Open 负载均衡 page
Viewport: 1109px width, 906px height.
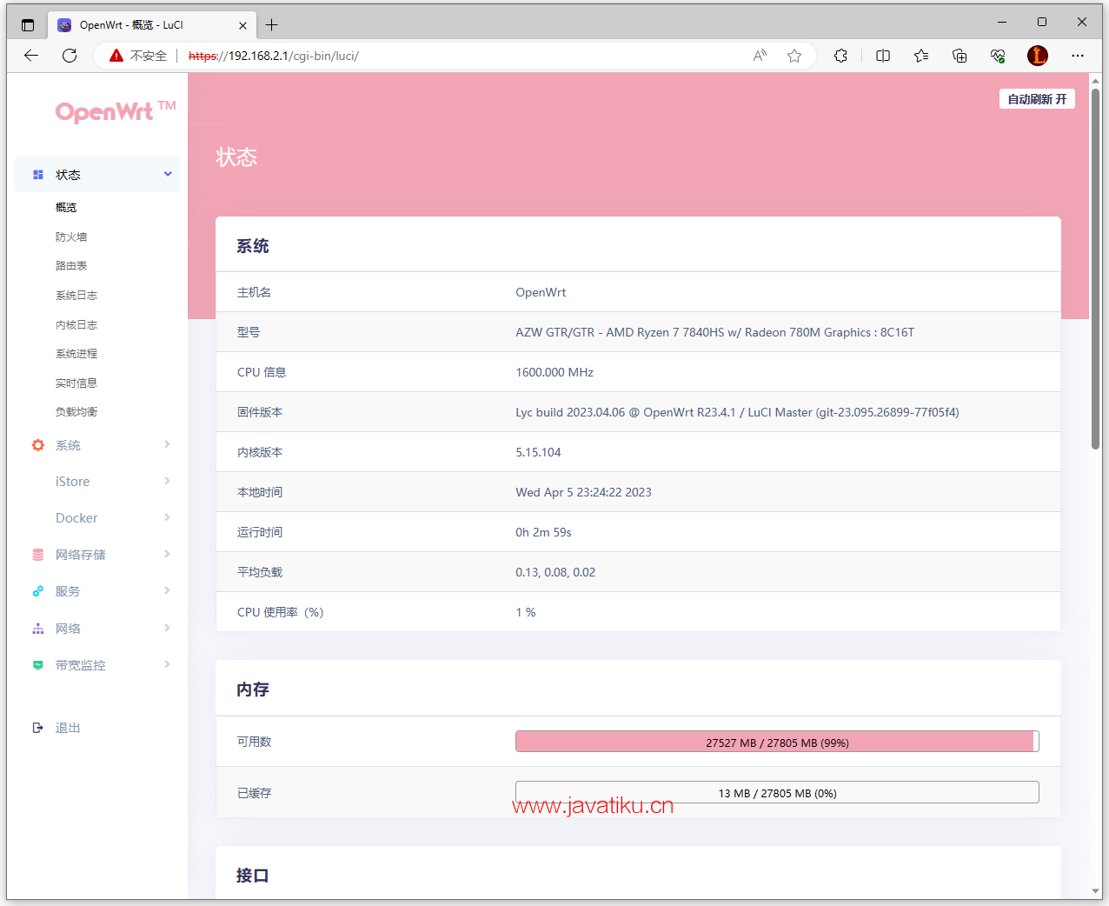pos(76,412)
